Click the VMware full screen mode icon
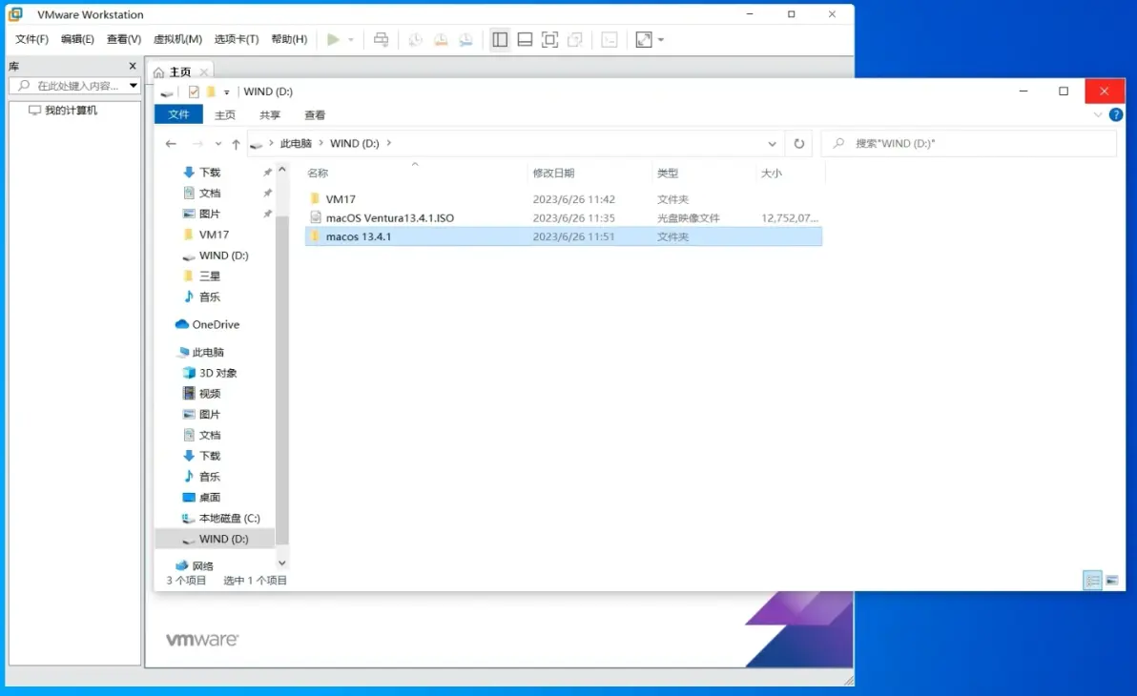The width and height of the screenshot is (1137, 696). click(x=550, y=40)
